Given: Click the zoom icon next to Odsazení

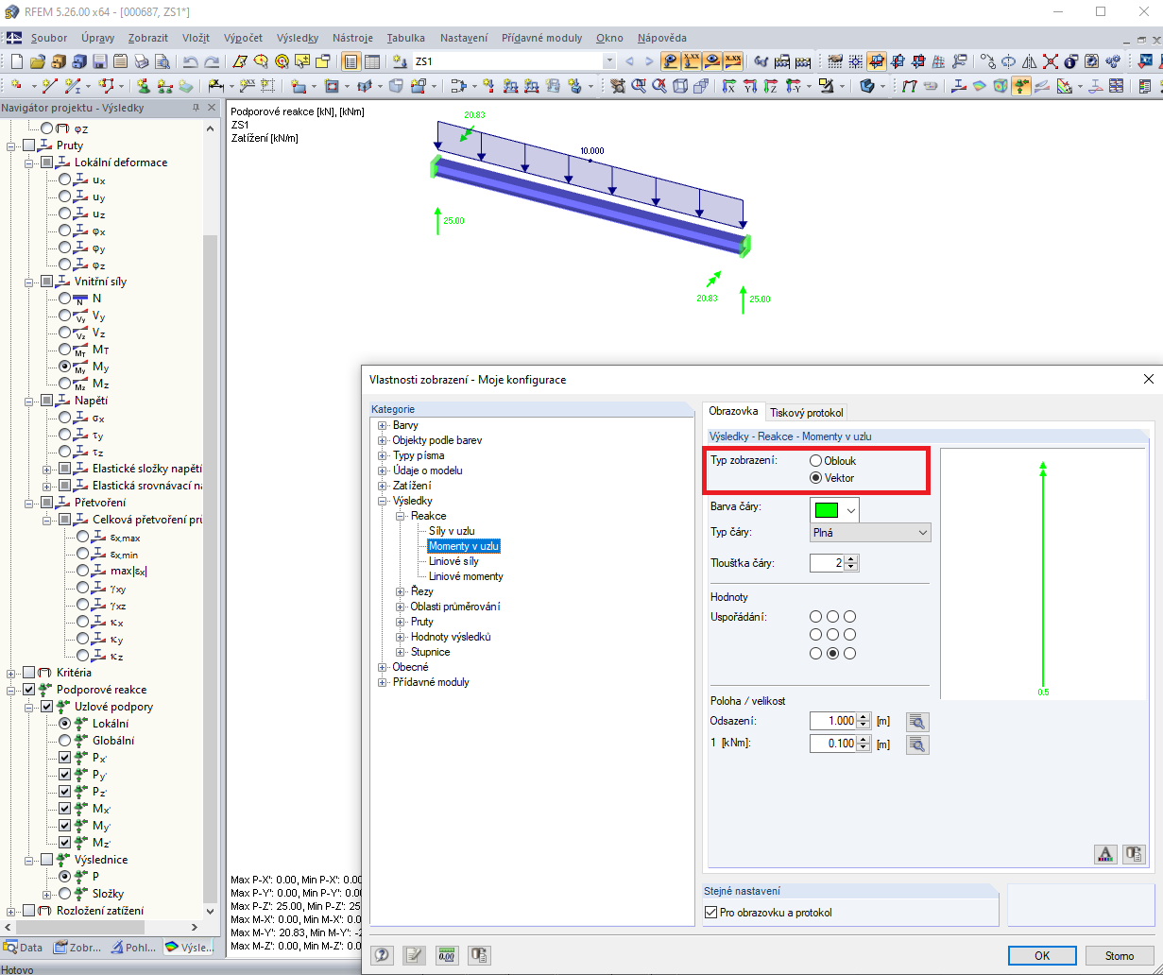Looking at the screenshot, I should 917,721.
